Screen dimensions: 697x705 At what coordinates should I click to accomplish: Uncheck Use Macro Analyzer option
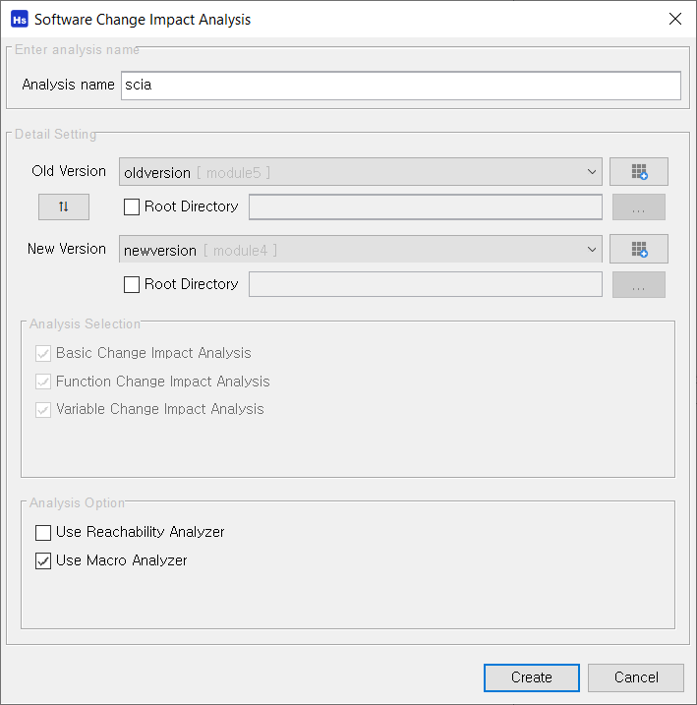pyautogui.click(x=43, y=560)
